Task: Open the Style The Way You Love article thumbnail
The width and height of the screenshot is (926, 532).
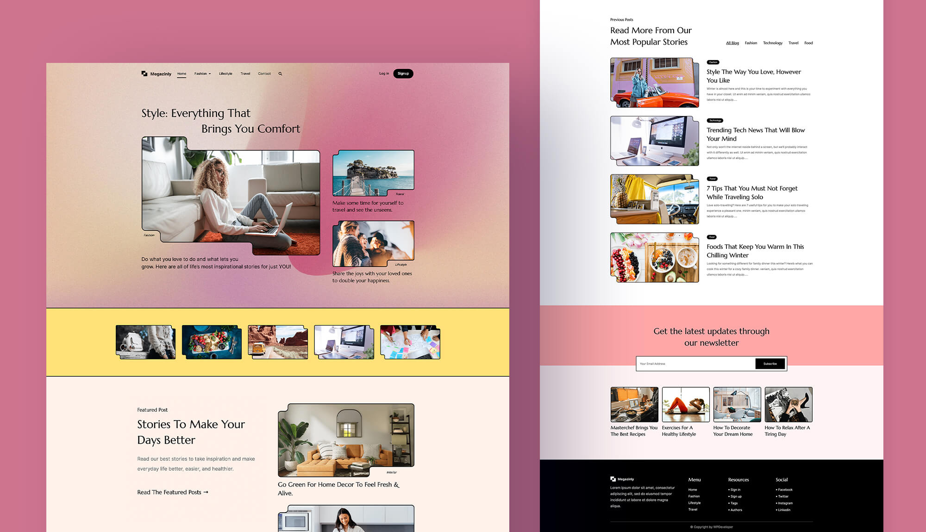Action: click(654, 82)
